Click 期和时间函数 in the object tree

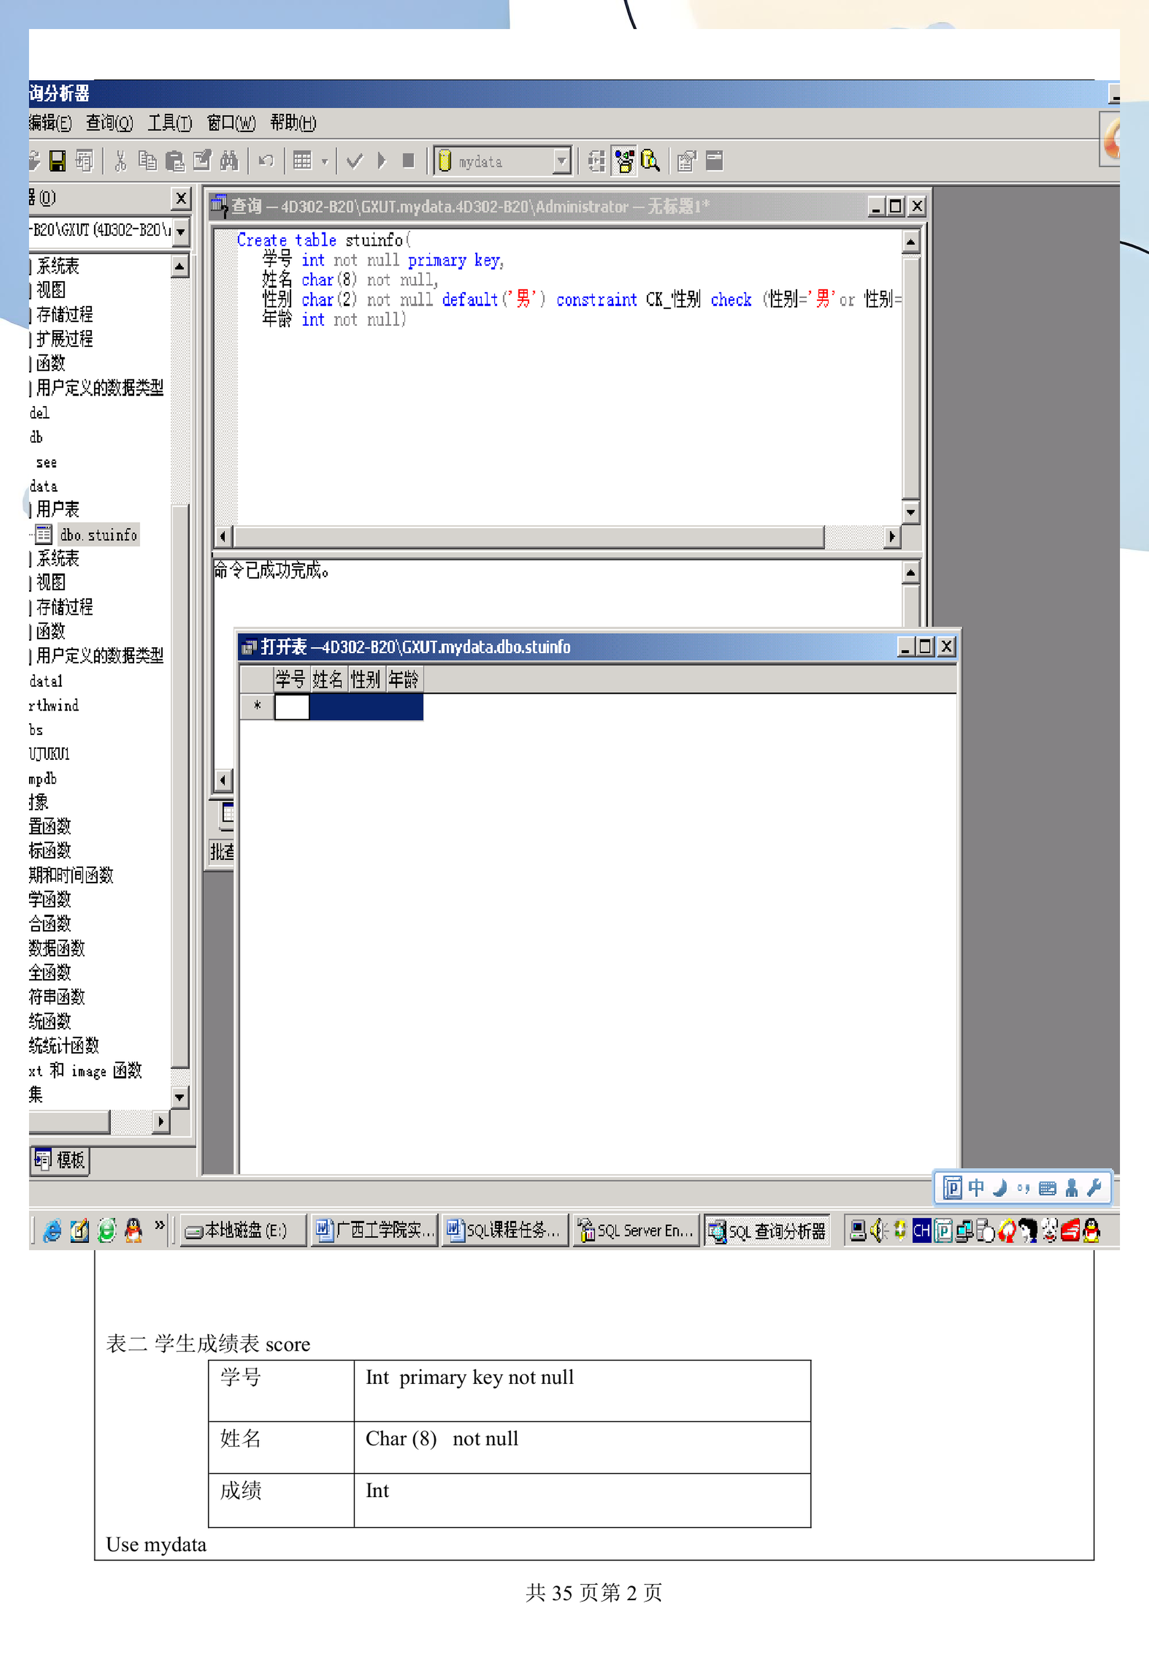(71, 876)
